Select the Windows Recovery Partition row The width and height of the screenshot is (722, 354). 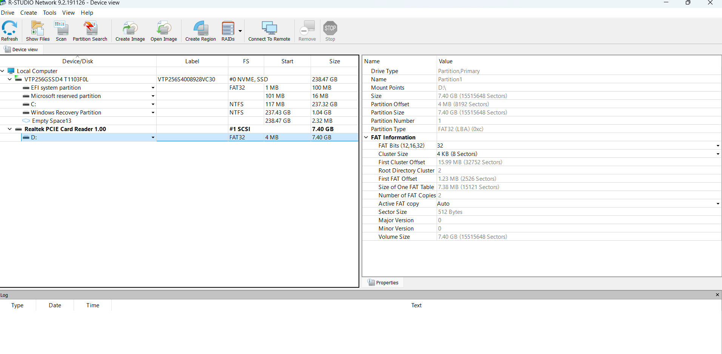pos(179,113)
